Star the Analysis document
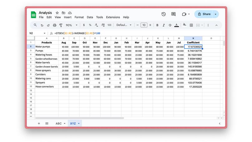 57,13
